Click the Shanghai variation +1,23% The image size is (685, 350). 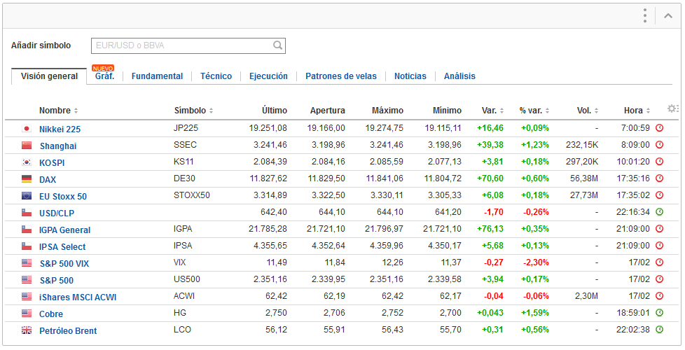pos(535,145)
